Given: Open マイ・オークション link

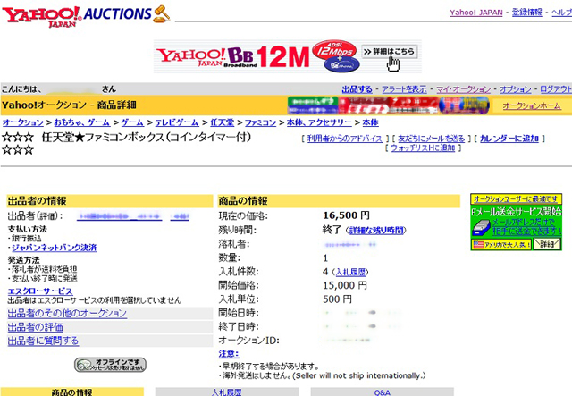Looking at the screenshot, I should coord(463,89).
